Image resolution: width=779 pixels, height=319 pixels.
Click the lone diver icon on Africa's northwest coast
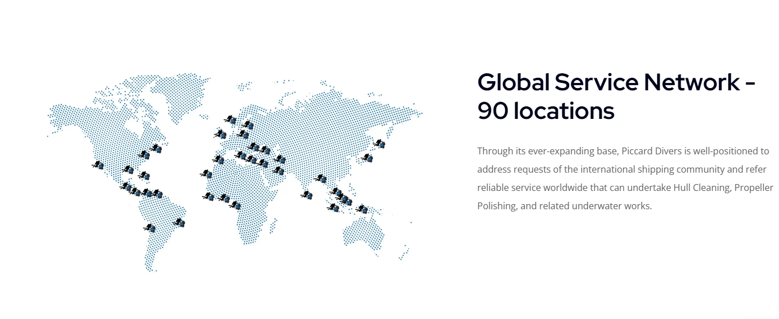point(206,174)
